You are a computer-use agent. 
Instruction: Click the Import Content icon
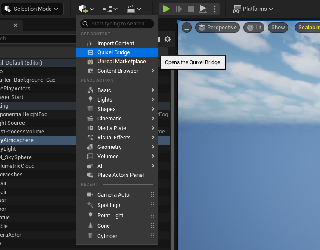(x=90, y=43)
